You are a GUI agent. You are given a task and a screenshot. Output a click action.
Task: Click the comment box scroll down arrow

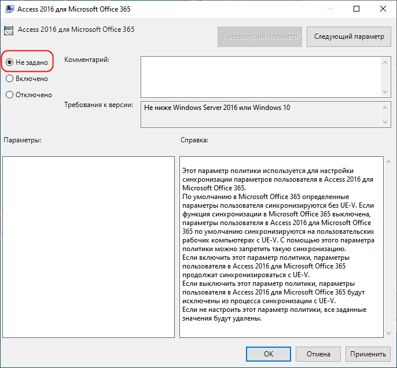pos(385,91)
